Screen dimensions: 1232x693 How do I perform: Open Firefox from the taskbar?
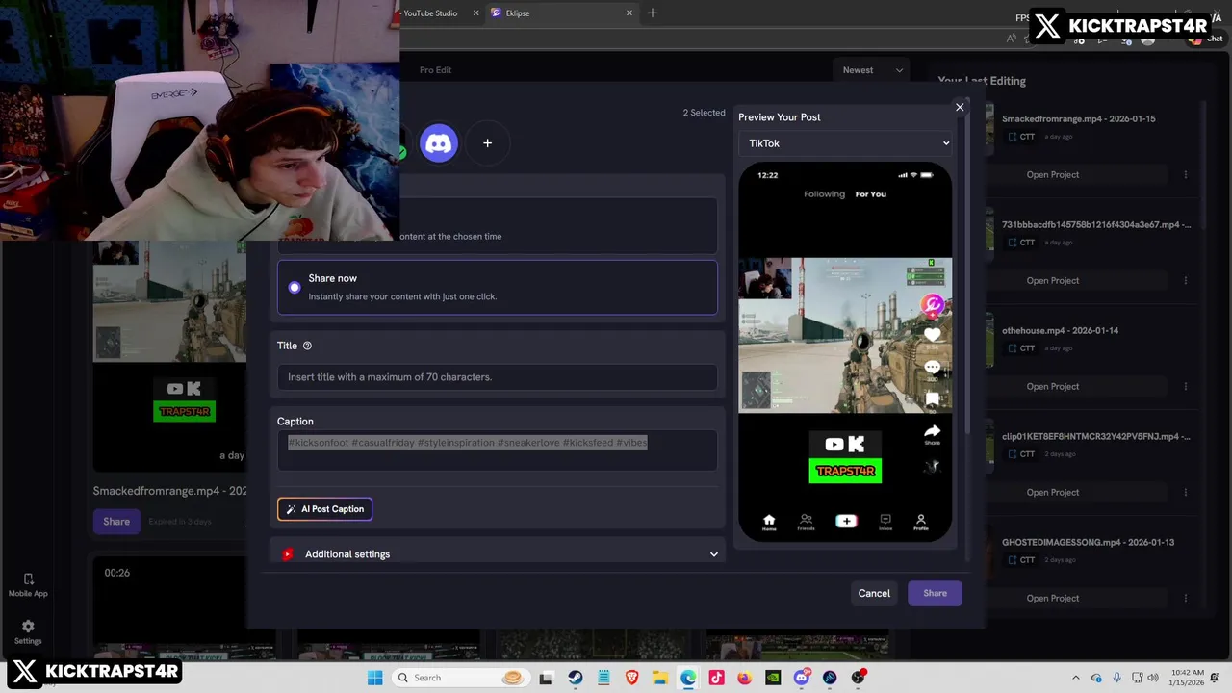coord(745,678)
